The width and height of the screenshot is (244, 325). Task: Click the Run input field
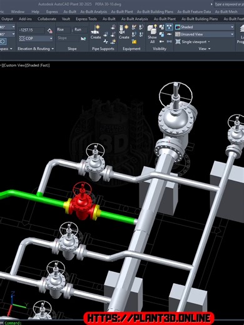coord(81,29)
